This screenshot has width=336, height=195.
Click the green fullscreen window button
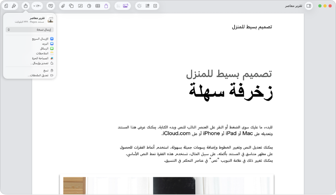[x=320, y=6]
